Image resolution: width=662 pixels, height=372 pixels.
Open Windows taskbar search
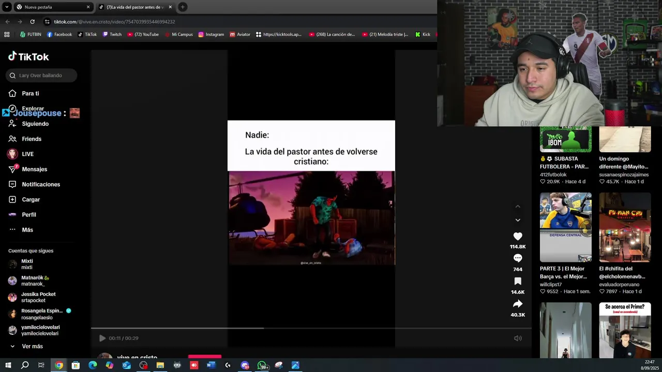[25, 365]
